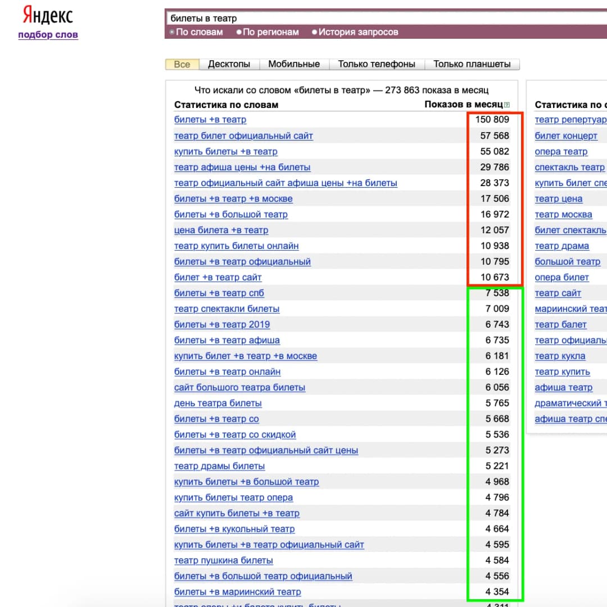Open the купить билеты +в театр query
The image size is (607, 607).
click(226, 152)
